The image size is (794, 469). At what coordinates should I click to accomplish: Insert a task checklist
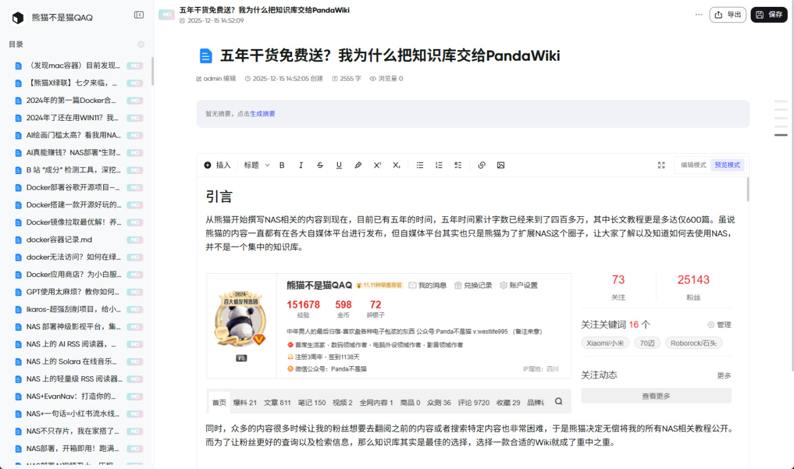coord(458,165)
